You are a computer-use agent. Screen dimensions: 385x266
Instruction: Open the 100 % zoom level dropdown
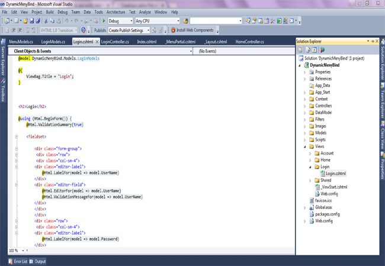[22, 251]
